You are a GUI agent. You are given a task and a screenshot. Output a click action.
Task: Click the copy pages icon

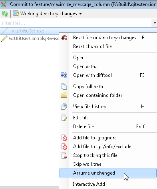[64, 86]
